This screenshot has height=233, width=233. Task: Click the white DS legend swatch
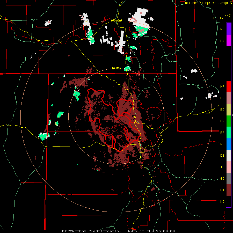229,155
